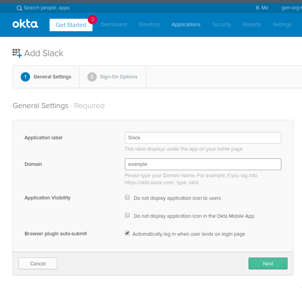The image size is (302, 288).
Task: Open the Dashboard menu
Action: [114, 25]
